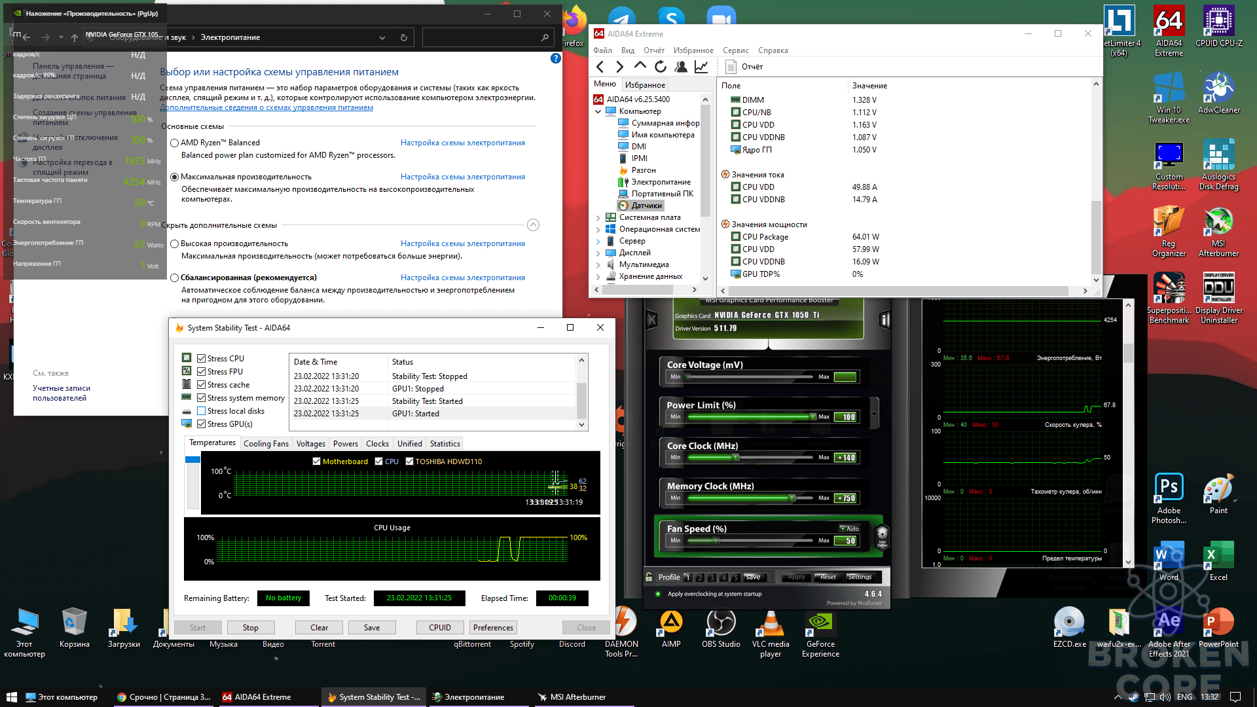
Task: Collapse additional power schemes chevron
Action: click(534, 225)
